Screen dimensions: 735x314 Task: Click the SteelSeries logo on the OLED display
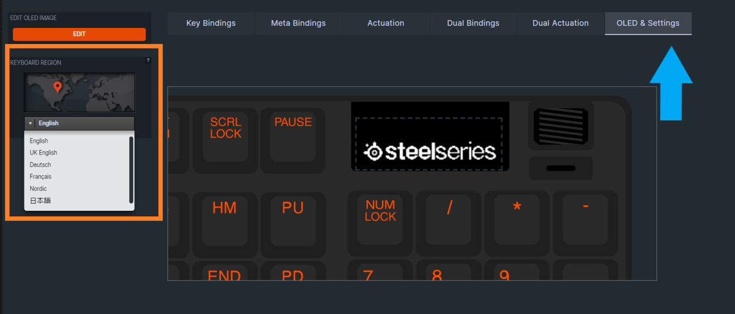[x=429, y=151]
